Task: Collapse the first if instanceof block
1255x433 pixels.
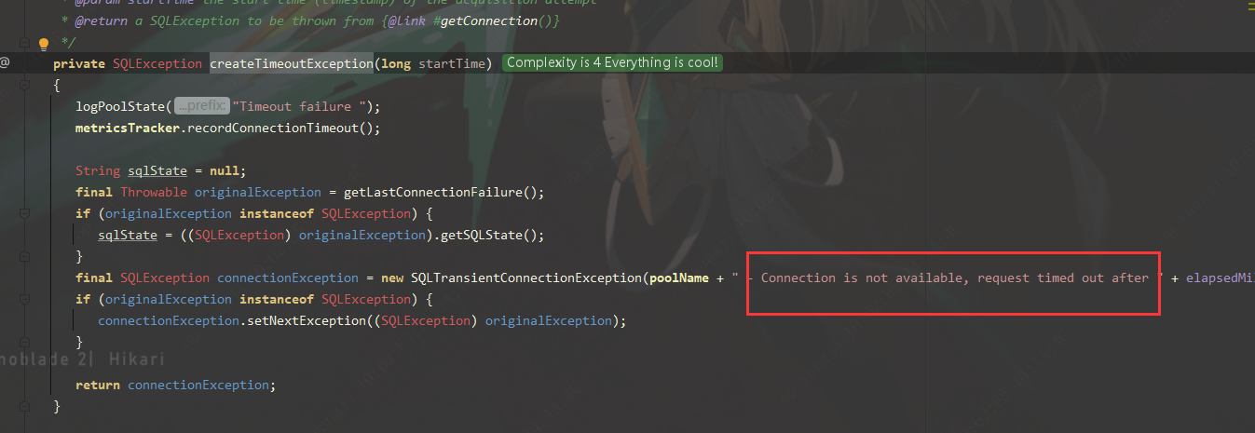Action: coord(25,214)
